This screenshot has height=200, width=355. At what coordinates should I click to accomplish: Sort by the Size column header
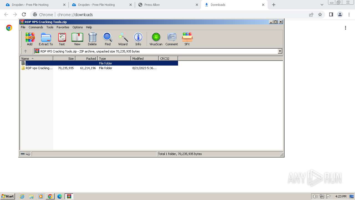point(64,58)
